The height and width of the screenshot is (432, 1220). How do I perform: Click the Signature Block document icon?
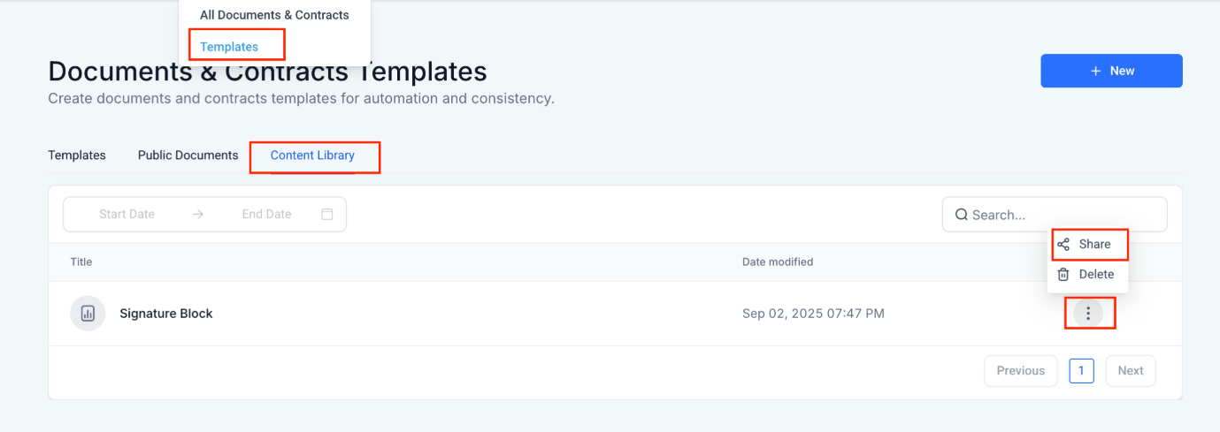tap(88, 314)
